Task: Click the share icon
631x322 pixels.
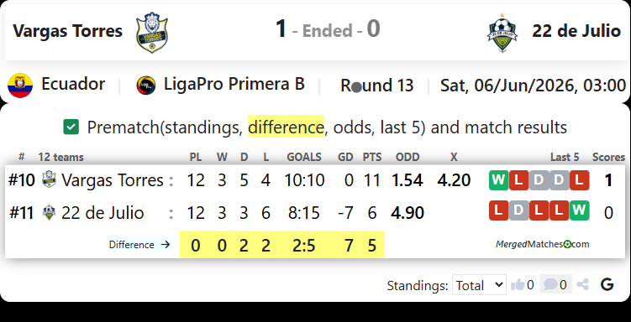Action: [583, 284]
